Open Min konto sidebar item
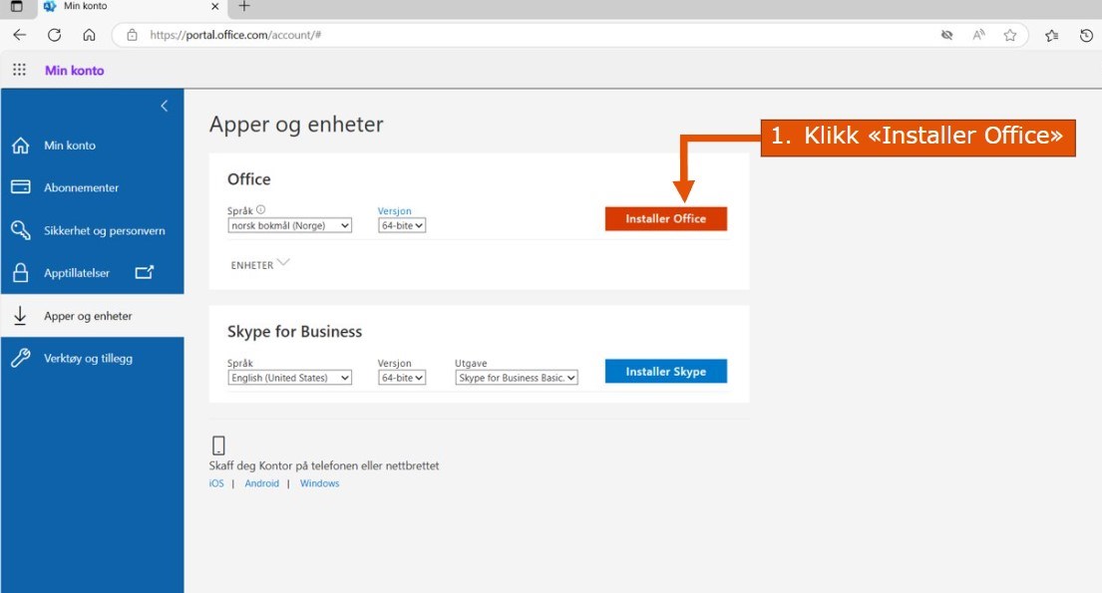 click(x=92, y=146)
